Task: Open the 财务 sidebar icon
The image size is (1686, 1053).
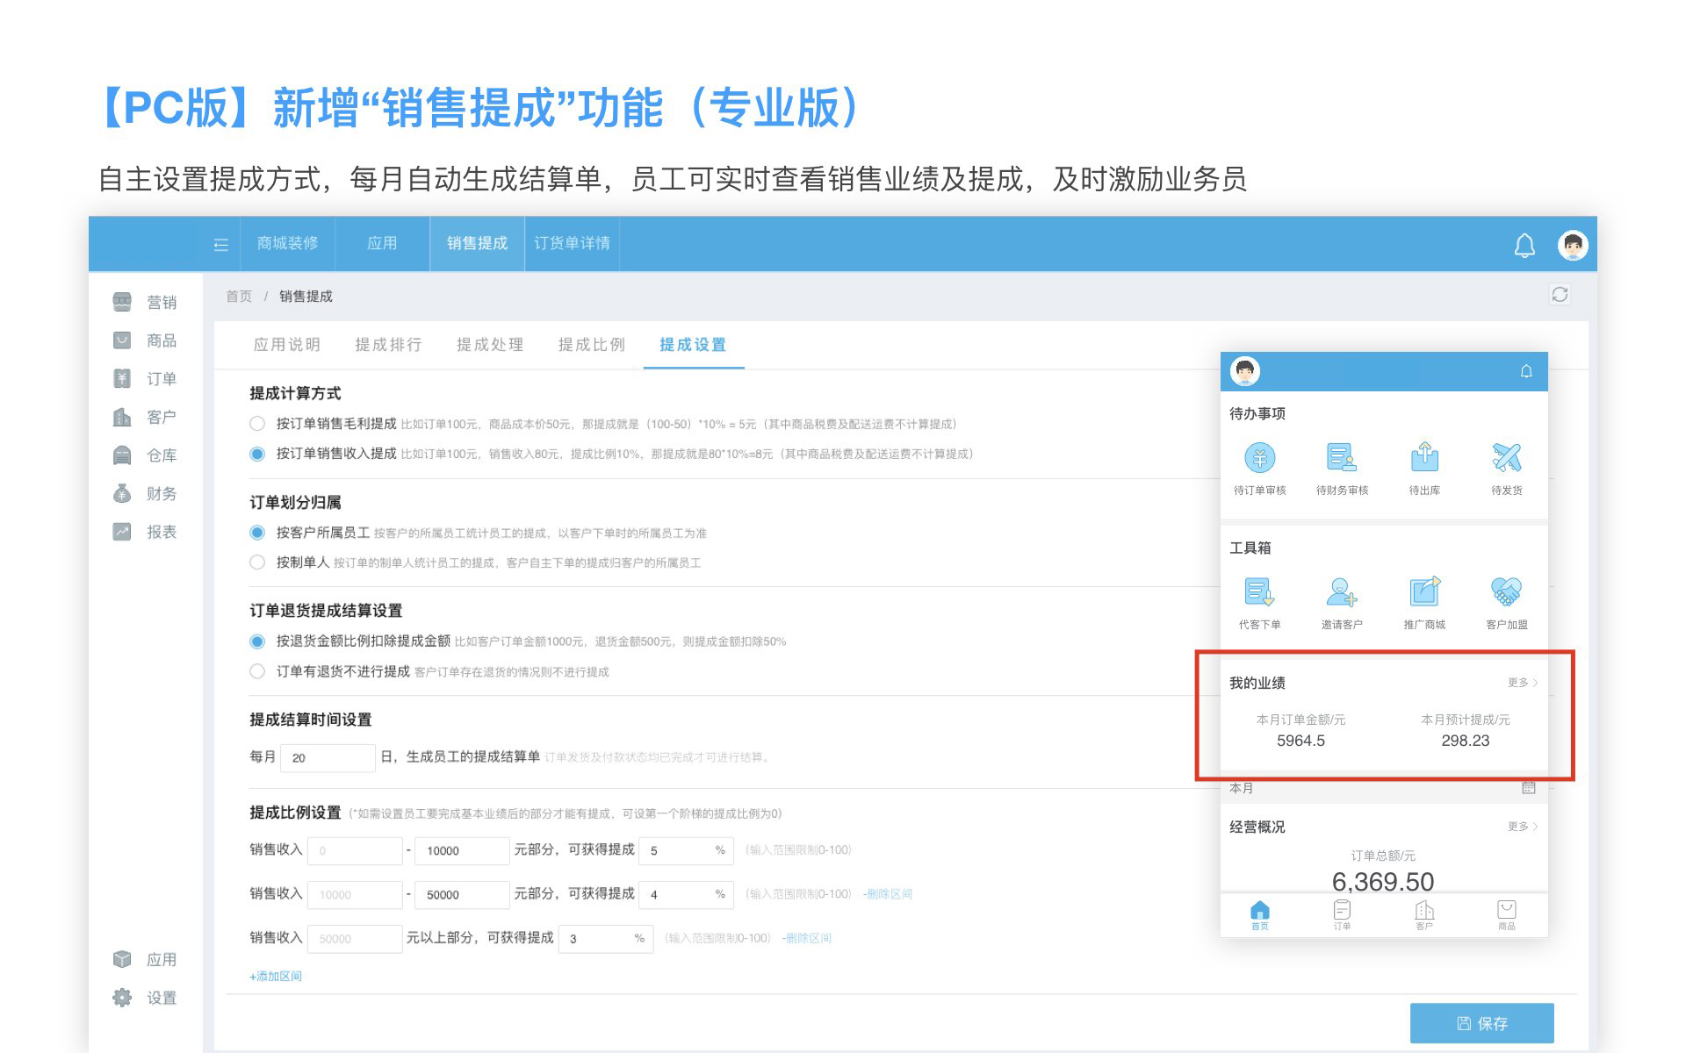Action: 122,494
